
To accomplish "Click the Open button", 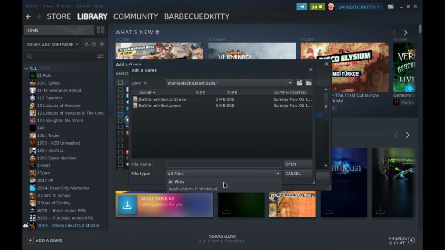I will coord(298,164).
